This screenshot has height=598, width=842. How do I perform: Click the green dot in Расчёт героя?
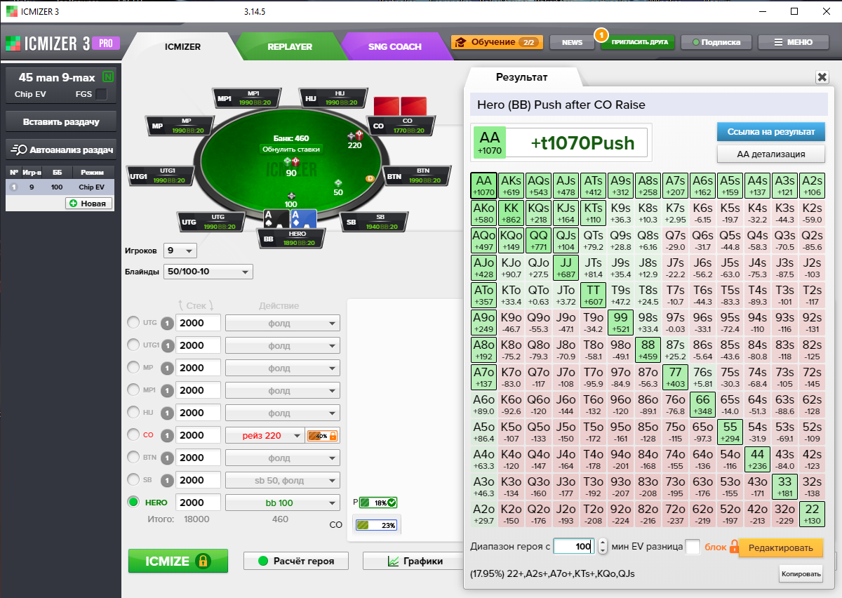[x=264, y=561]
